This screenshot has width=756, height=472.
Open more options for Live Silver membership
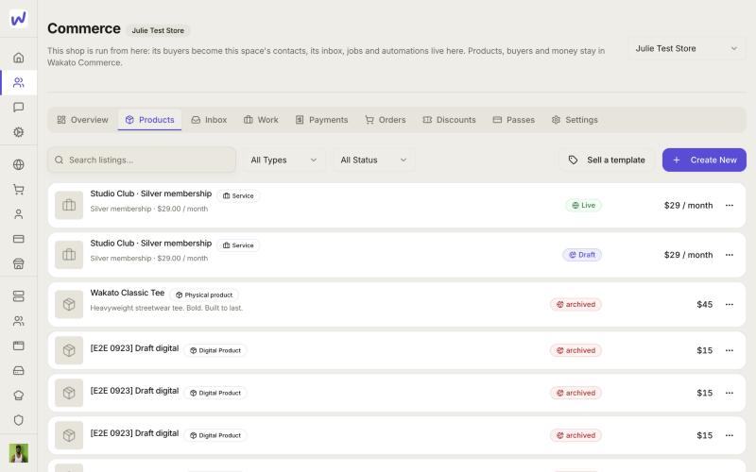[x=729, y=205]
